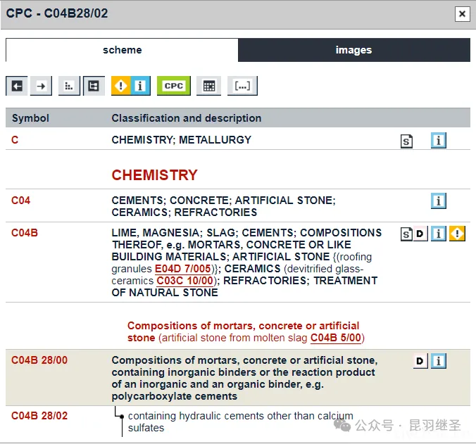Click the S scheme icon in row C
The image size is (476, 444).
click(x=406, y=141)
